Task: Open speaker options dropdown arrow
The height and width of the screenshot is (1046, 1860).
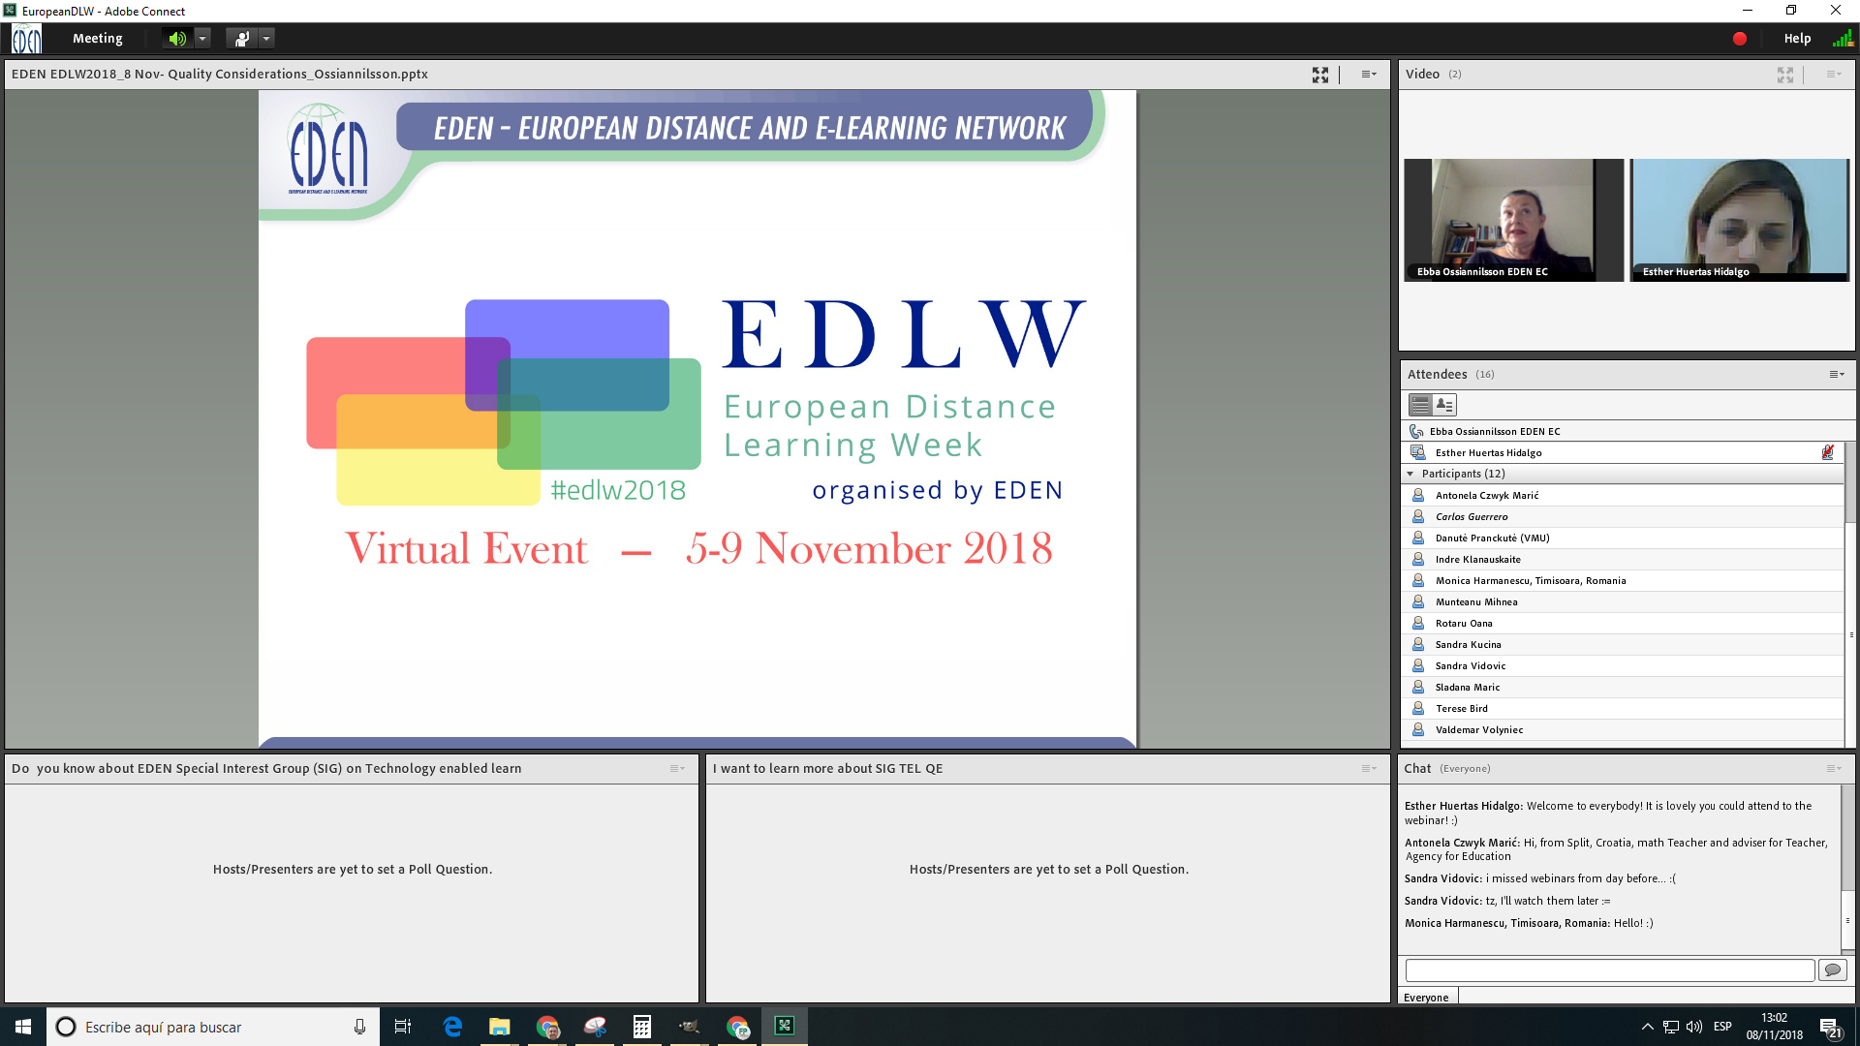Action: click(202, 39)
